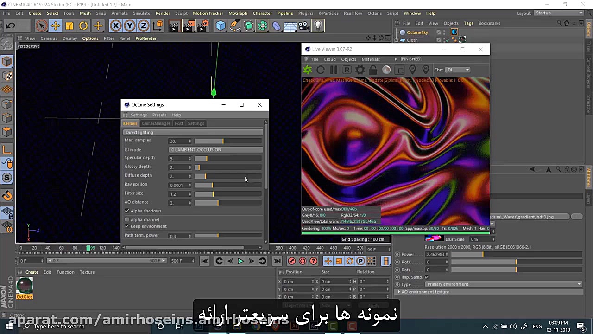The height and width of the screenshot is (334, 593).
Task: Pause the Octane Live Viewer render
Action: click(333, 70)
